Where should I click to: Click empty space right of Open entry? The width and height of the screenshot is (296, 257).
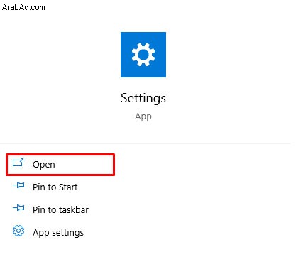[201, 165]
